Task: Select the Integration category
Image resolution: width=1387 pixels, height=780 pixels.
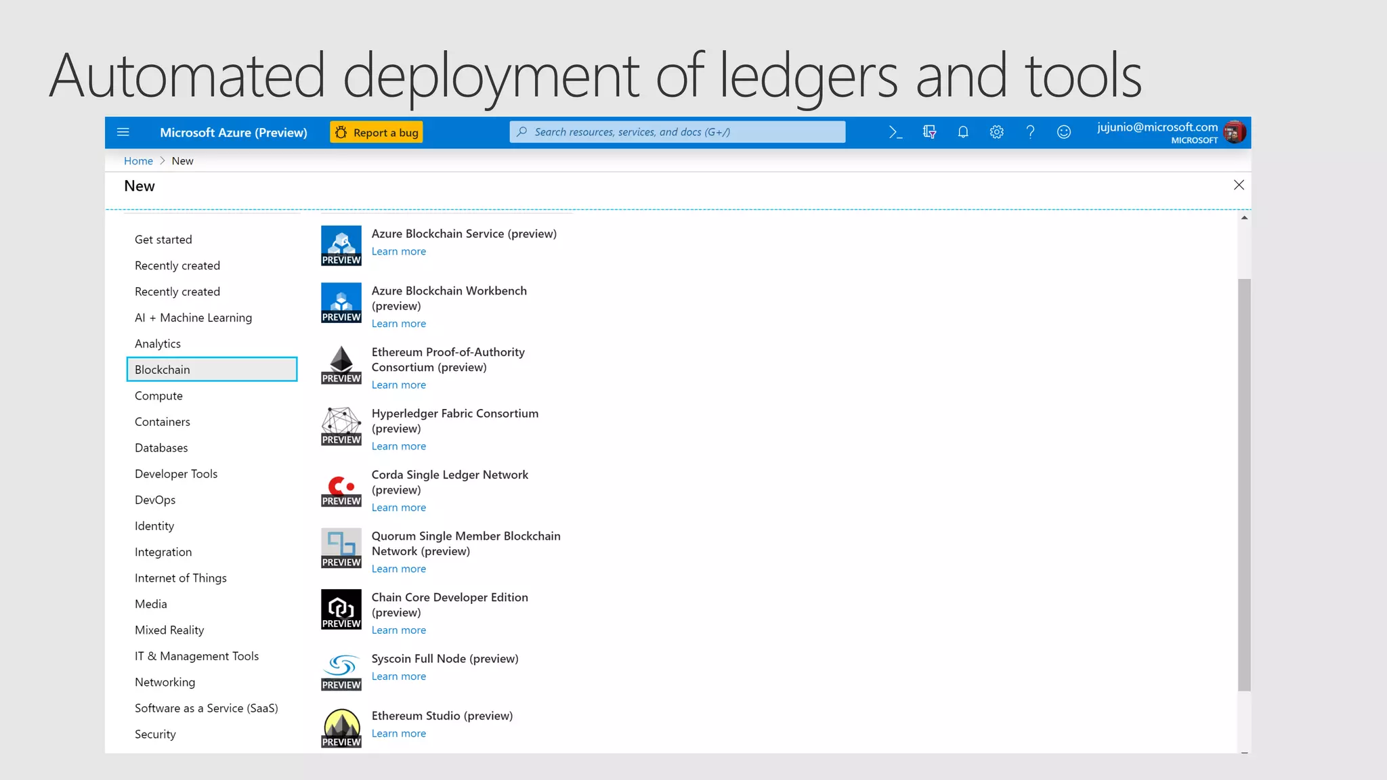Action: (x=163, y=552)
